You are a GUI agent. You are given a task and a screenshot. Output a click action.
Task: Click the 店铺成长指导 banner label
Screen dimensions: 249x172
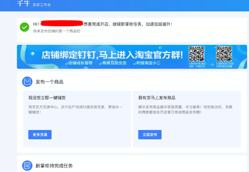click(x=80, y=63)
